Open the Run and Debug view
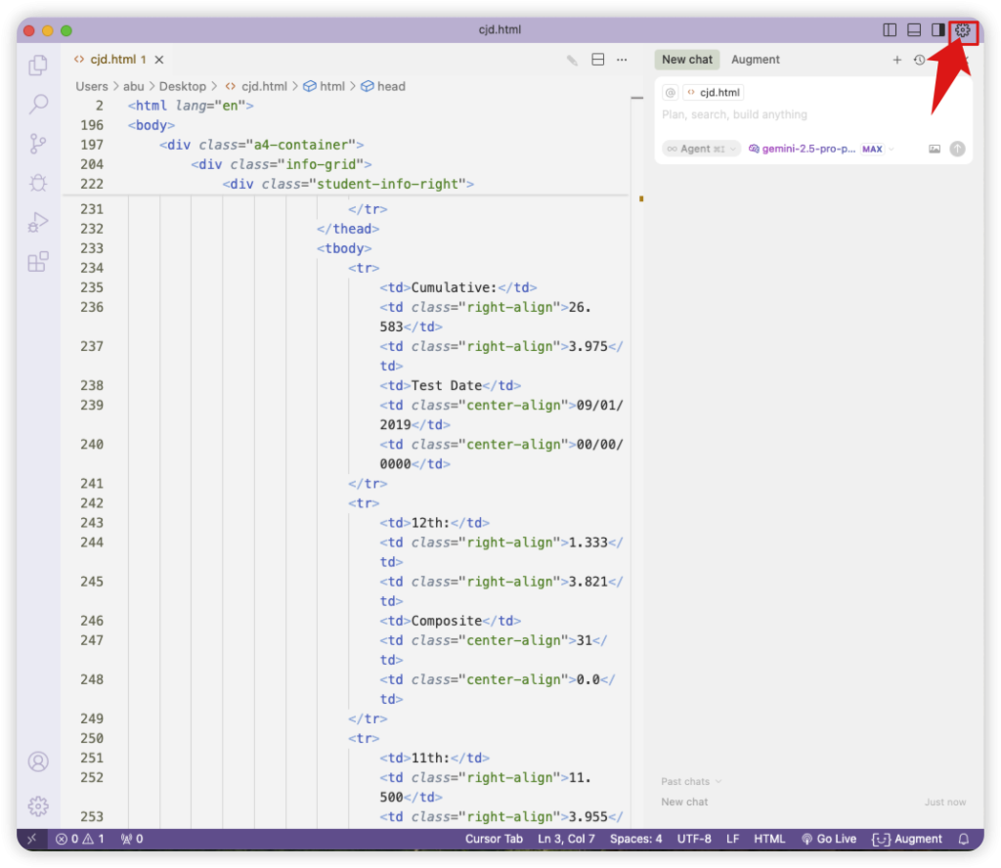This screenshot has height=868, width=1001. pos(38,222)
